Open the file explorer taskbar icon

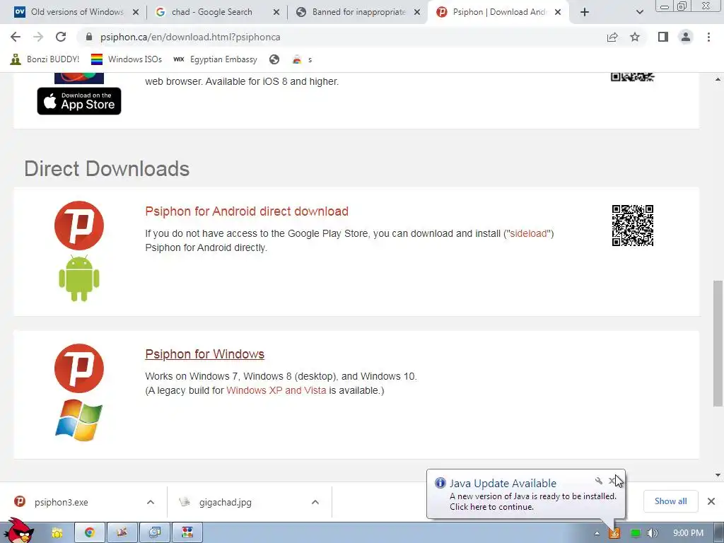[57, 533]
